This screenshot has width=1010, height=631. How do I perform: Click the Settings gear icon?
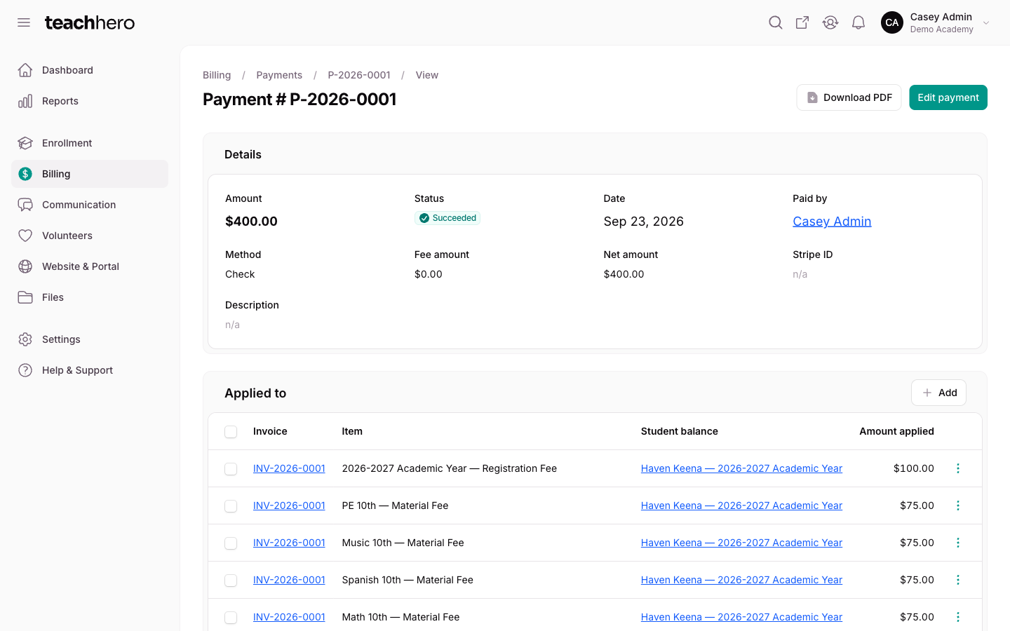[25, 339]
